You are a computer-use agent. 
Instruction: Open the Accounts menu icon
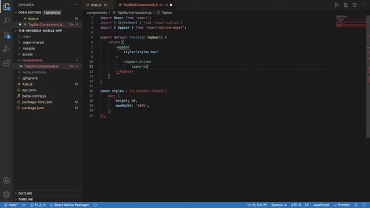[6, 180]
